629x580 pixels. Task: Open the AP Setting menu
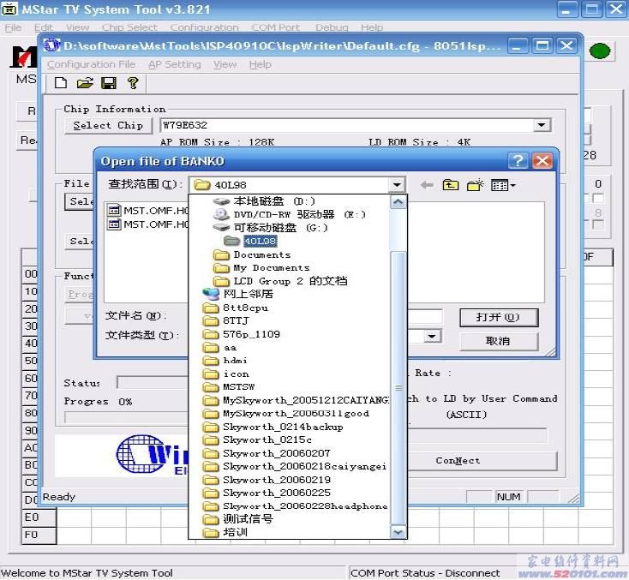tap(174, 64)
